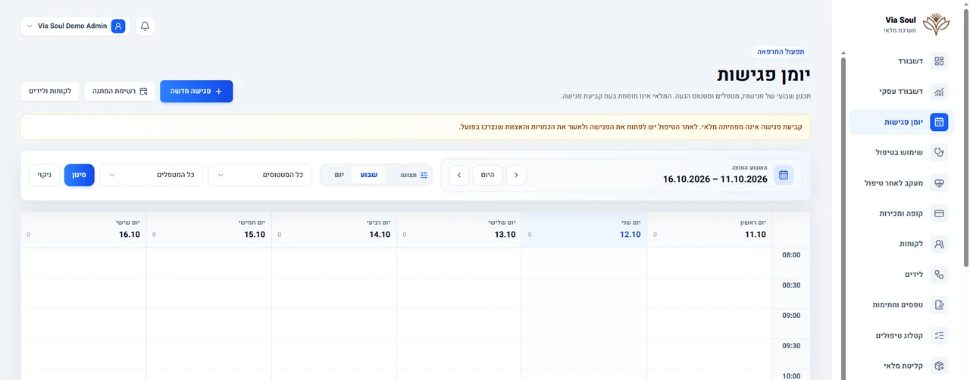Select the יום רביעי 14.10 column header

coord(334,229)
